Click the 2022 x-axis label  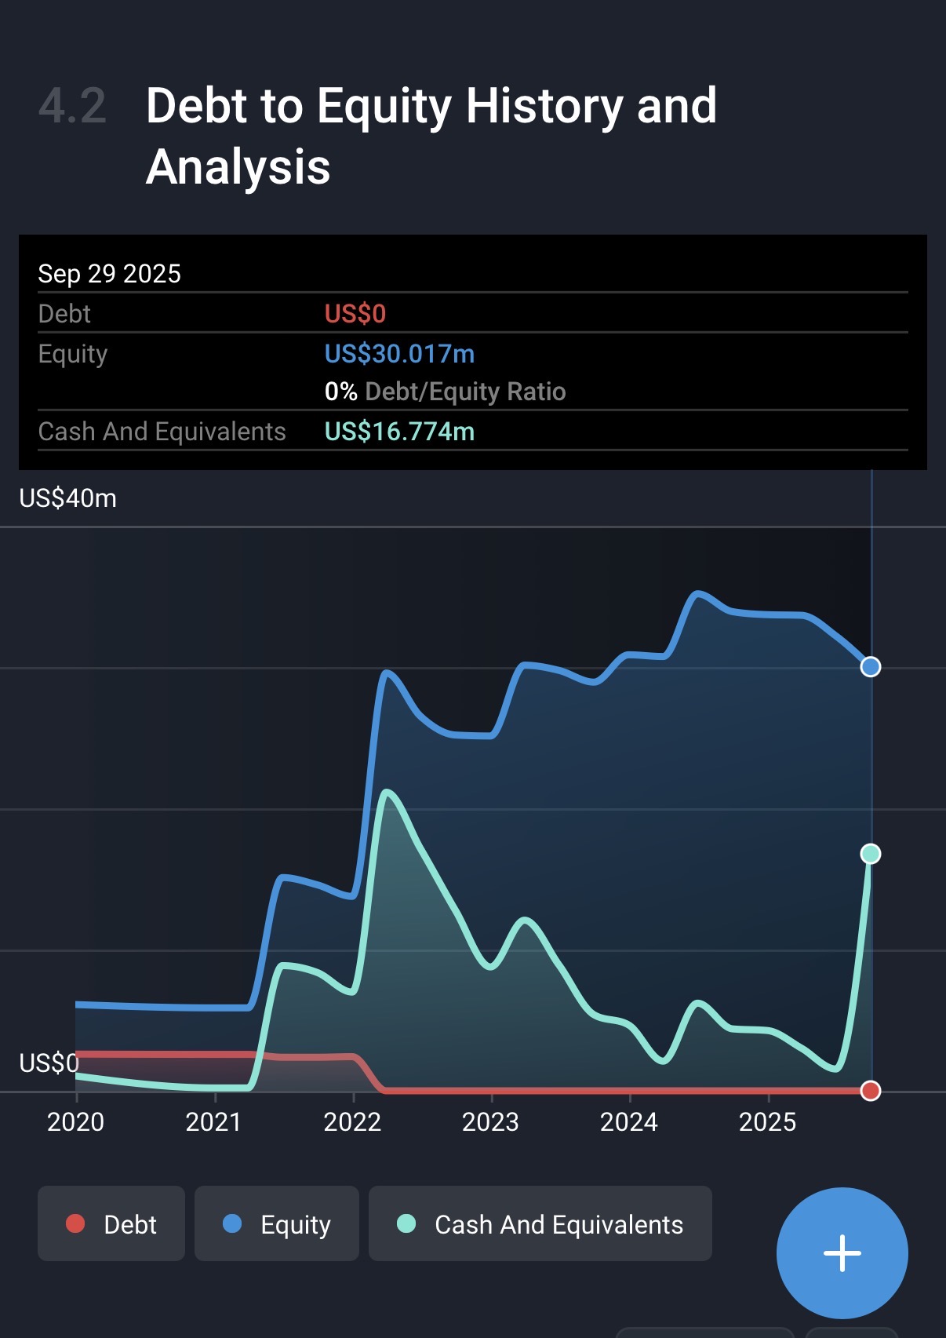point(352,1122)
